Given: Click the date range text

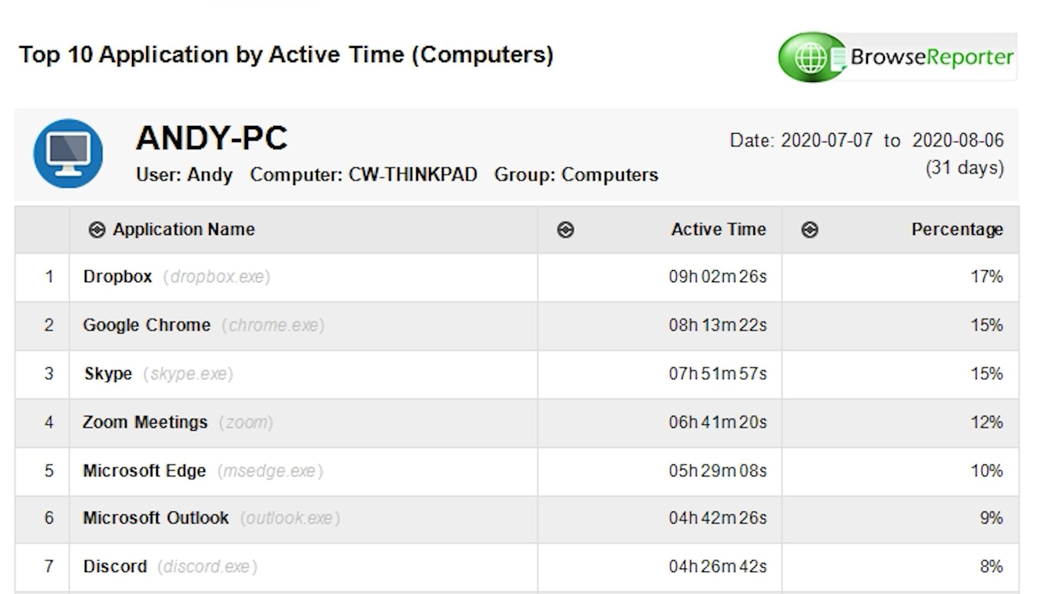Looking at the screenshot, I should click(867, 141).
